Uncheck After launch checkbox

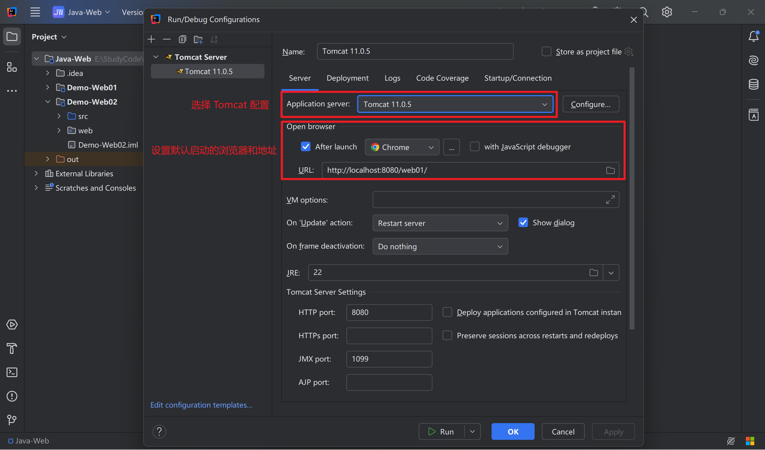coord(306,147)
